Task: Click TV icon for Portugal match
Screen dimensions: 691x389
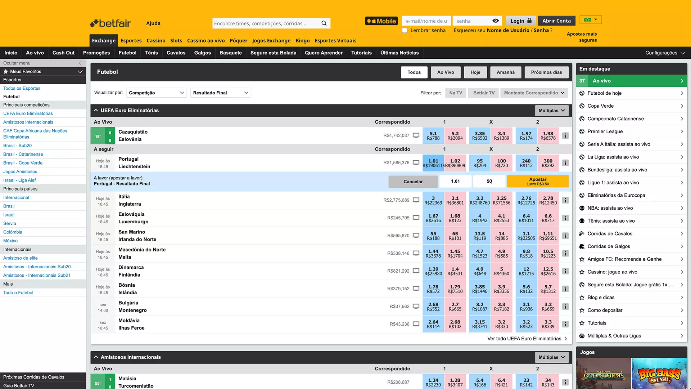Action: click(416, 162)
